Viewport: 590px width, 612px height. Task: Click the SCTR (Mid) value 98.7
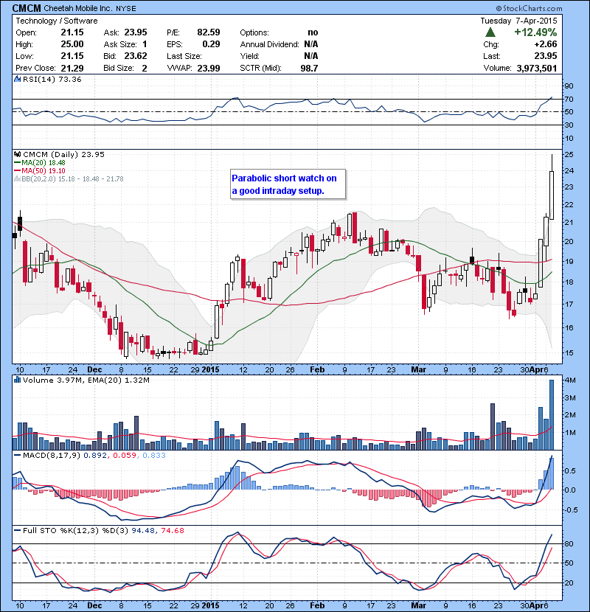[309, 69]
